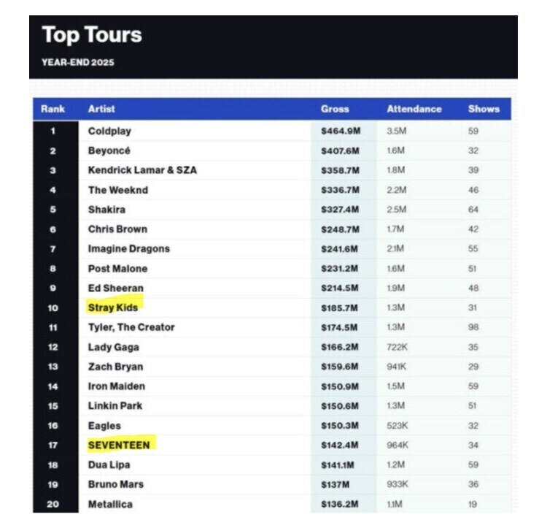This screenshot has height=520, width=547.
Task: Click the Shows column header
Action: pyautogui.click(x=484, y=109)
